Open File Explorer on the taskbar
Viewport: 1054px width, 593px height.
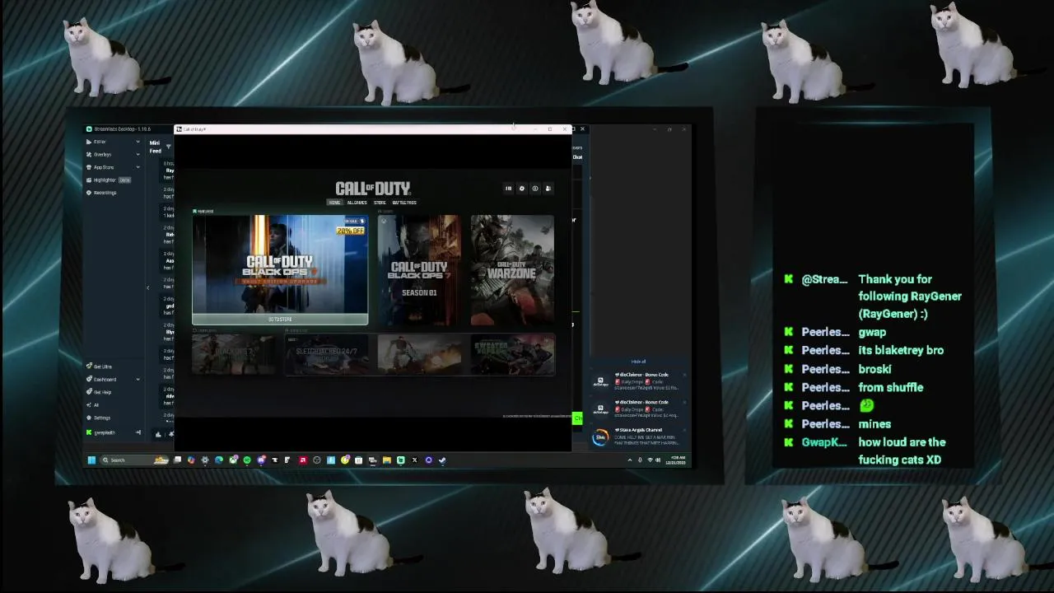[x=386, y=460]
